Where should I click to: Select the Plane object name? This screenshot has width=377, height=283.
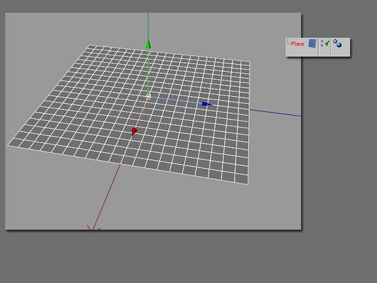pos(297,44)
